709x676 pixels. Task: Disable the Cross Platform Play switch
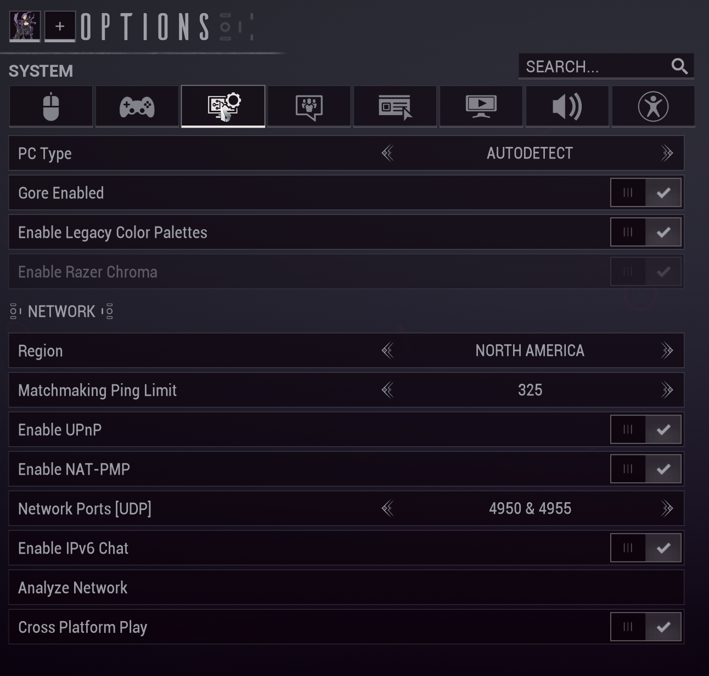[x=646, y=627]
